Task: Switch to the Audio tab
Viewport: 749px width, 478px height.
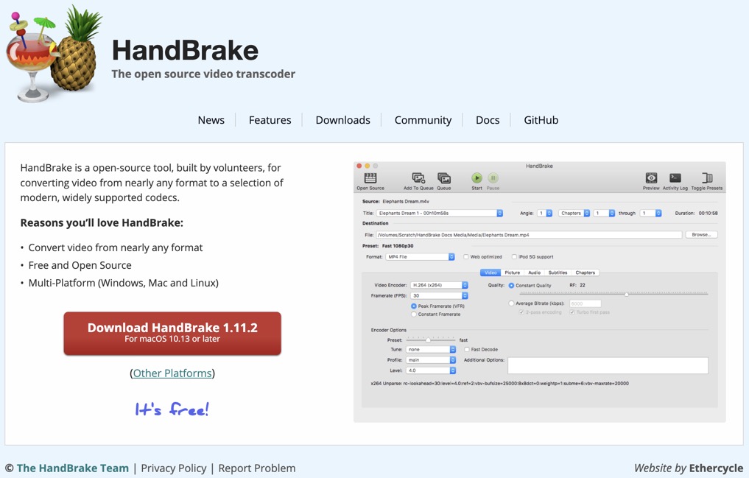Action: pos(534,273)
